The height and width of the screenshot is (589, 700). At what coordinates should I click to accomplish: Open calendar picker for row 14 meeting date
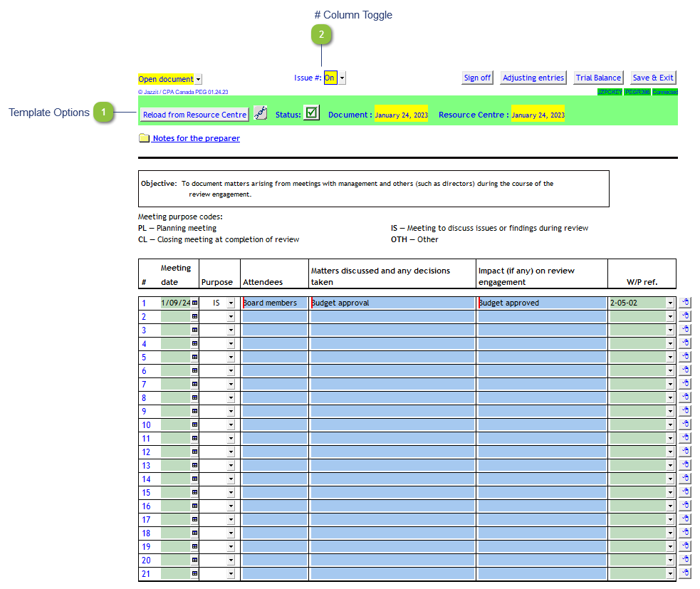194,479
